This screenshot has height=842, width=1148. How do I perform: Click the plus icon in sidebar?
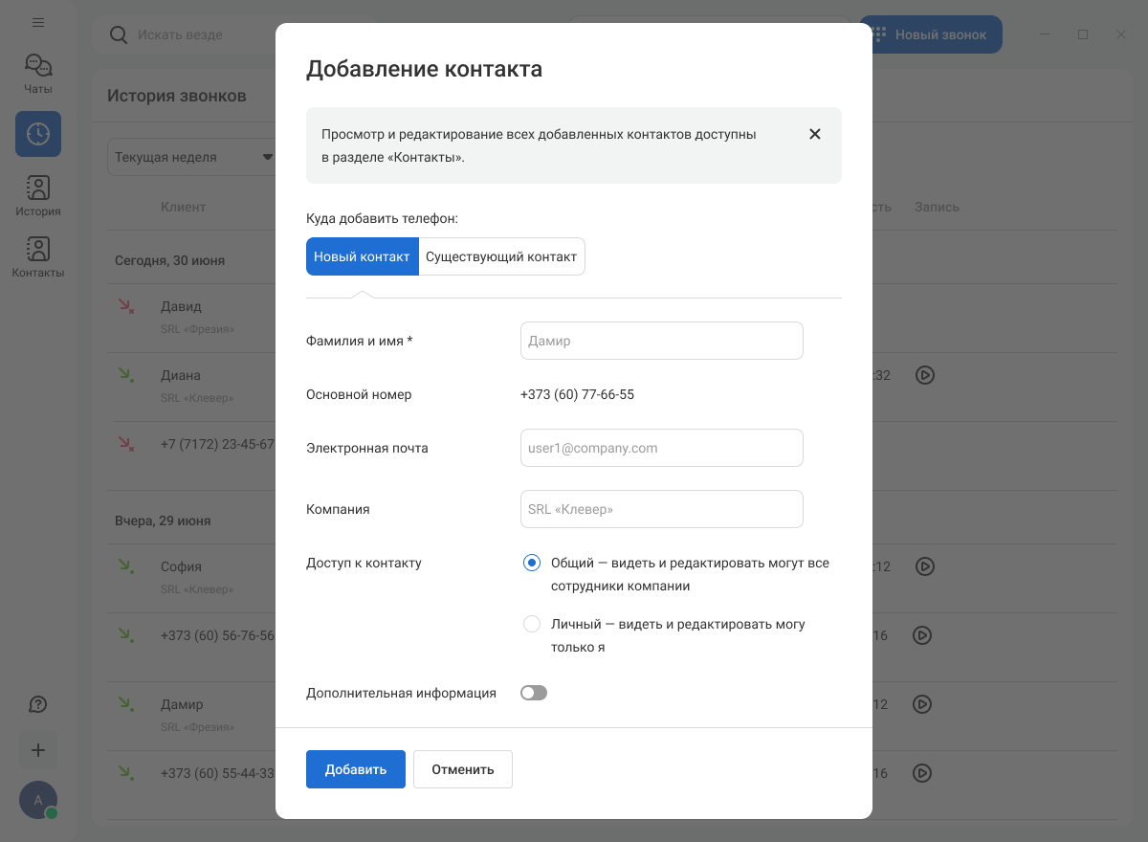coord(38,750)
